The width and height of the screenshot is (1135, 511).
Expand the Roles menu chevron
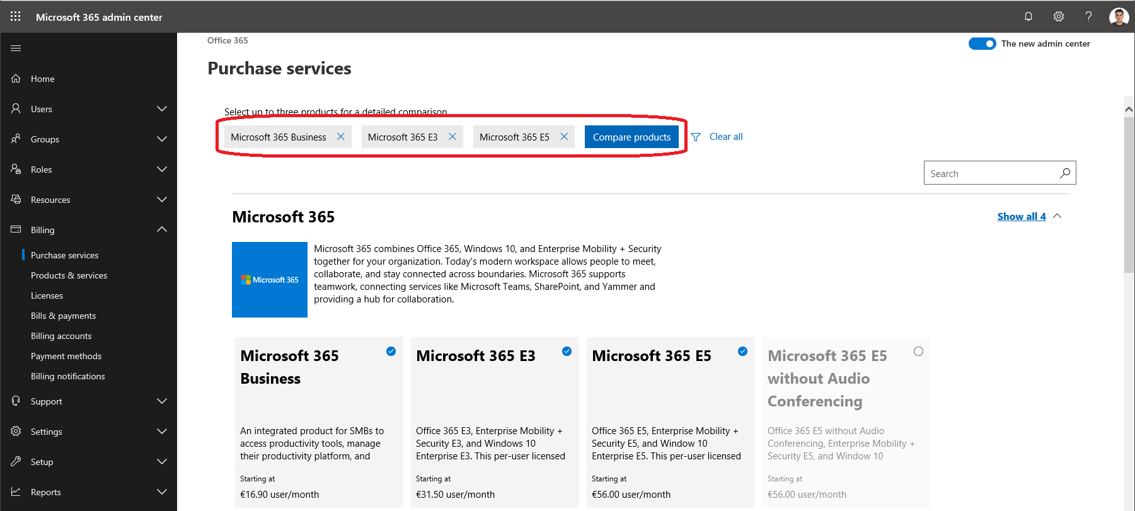162,169
